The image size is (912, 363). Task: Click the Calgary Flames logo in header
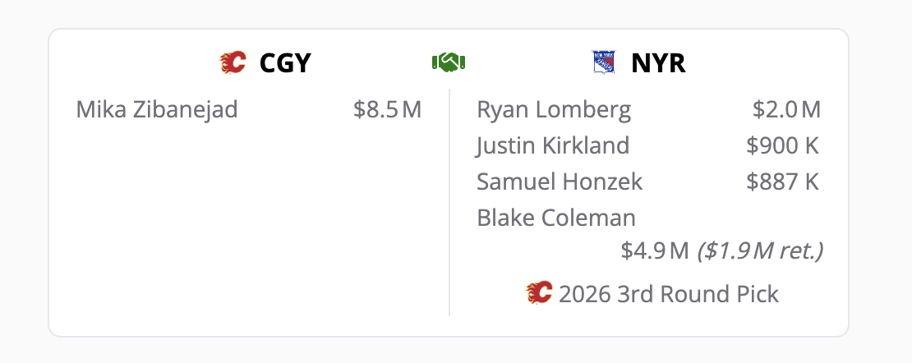[233, 62]
